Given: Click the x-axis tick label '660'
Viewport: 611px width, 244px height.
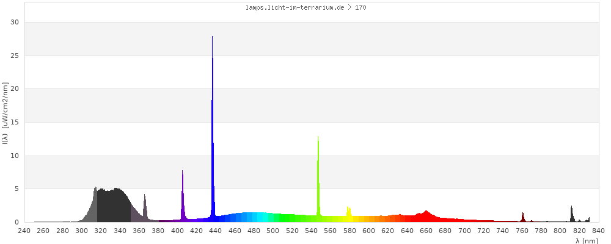Looking at the screenshot, I should [x=426, y=231].
